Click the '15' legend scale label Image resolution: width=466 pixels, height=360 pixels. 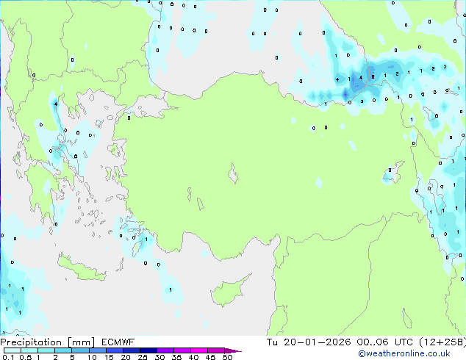coord(109,357)
